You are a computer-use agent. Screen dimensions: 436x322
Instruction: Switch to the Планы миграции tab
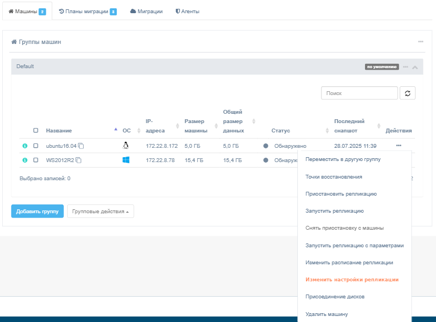[x=87, y=11]
